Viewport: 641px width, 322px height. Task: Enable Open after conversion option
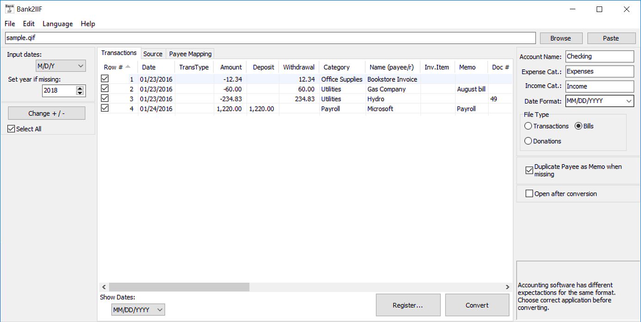pyautogui.click(x=529, y=194)
